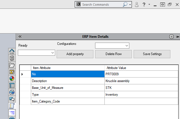Expand the search options dropdown arrow
Viewport: 180px width, 119px height.
(130, 5)
